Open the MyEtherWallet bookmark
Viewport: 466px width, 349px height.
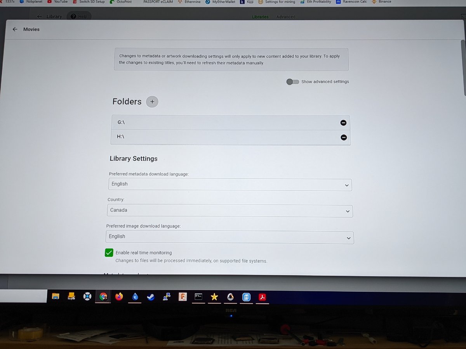click(x=221, y=2)
